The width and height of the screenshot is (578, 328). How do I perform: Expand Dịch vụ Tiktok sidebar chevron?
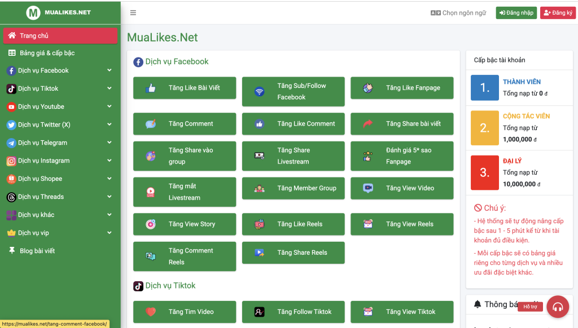coord(110,88)
